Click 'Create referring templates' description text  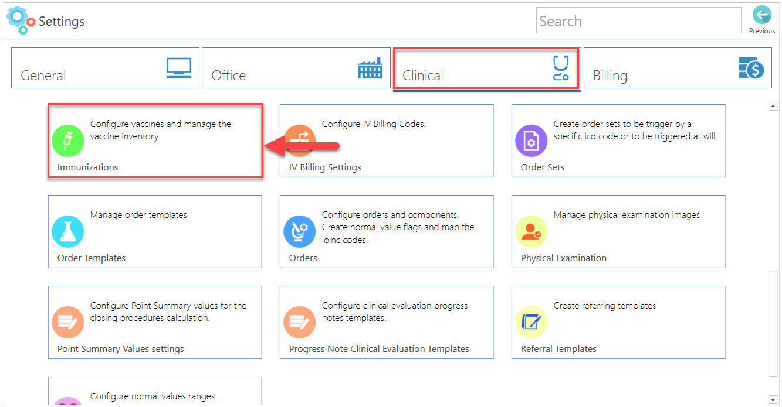point(605,306)
